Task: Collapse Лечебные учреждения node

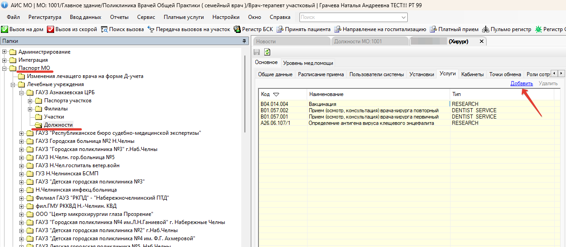Action: point(13,84)
